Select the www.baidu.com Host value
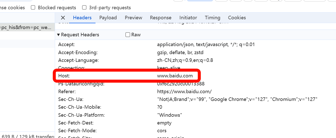The height and width of the screenshot is (138, 336). click(x=175, y=76)
